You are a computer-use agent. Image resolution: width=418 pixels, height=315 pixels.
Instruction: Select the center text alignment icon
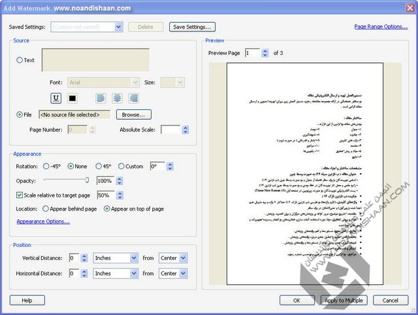point(117,98)
